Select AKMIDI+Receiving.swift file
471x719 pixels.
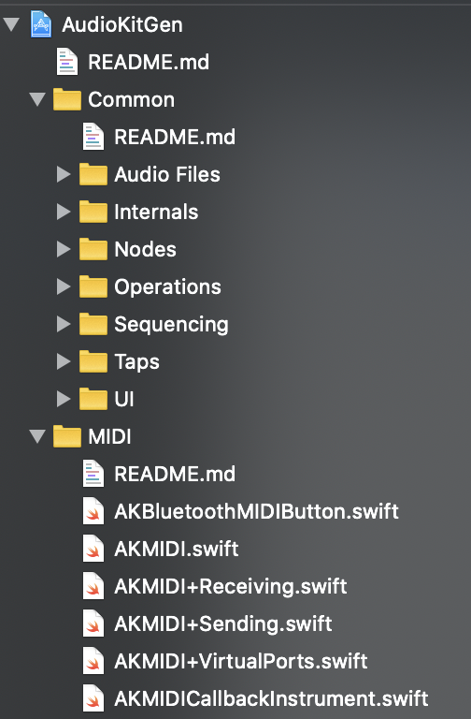pyautogui.click(x=231, y=586)
